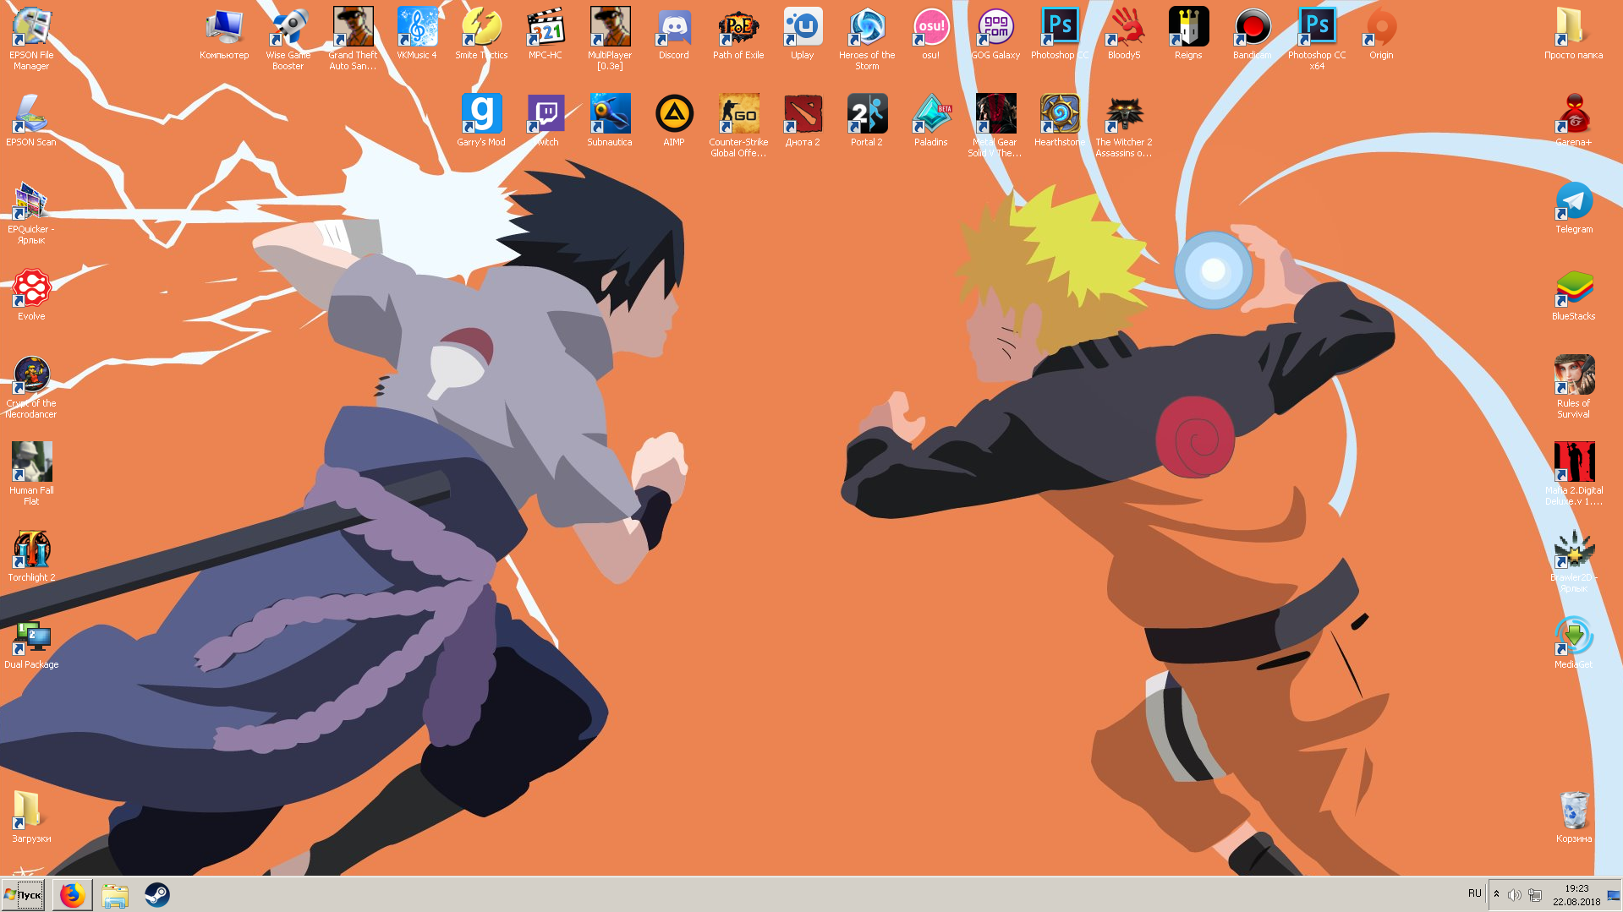Open the volume speaker tray icon

1515,894
